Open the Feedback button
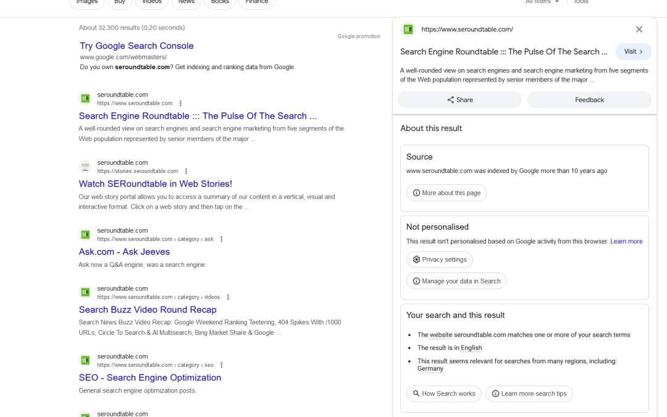This screenshot has width=667, height=417. [x=589, y=99]
